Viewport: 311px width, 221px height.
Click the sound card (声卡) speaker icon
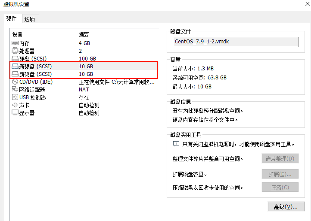coord(15,105)
